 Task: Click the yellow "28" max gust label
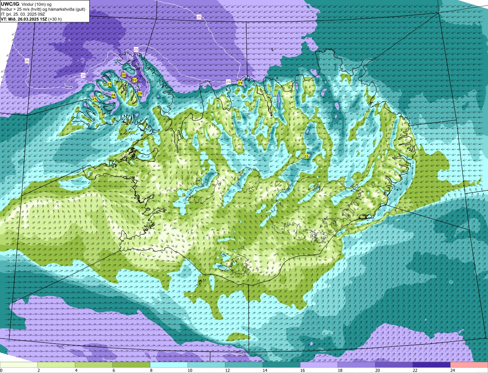[x=113, y=95]
